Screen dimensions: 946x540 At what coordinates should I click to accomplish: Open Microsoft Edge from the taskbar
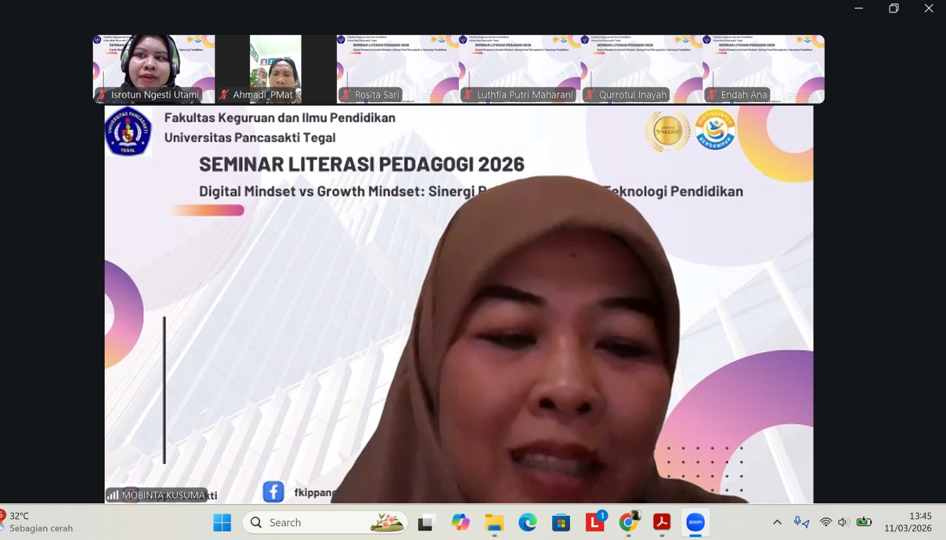pos(527,522)
